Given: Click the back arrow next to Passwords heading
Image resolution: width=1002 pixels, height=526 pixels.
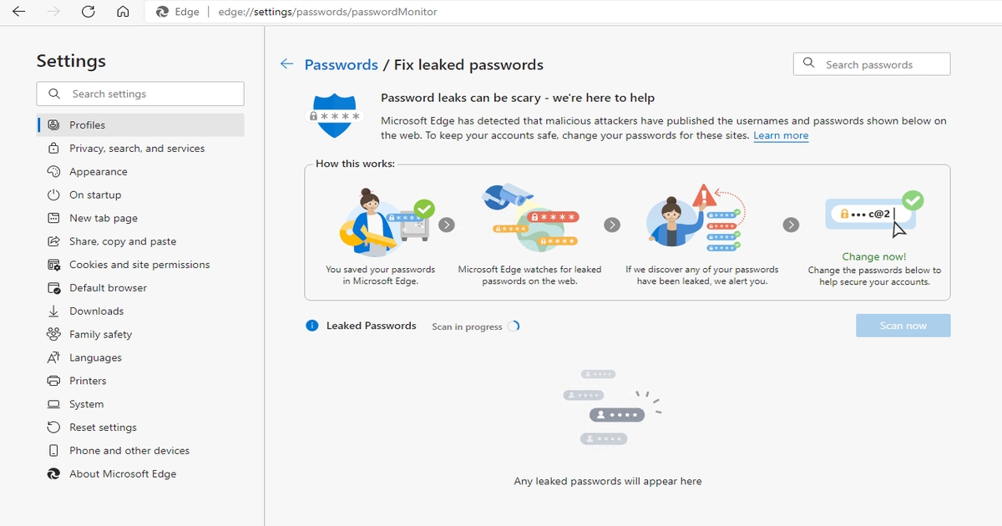Looking at the screenshot, I should (x=286, y=63).
